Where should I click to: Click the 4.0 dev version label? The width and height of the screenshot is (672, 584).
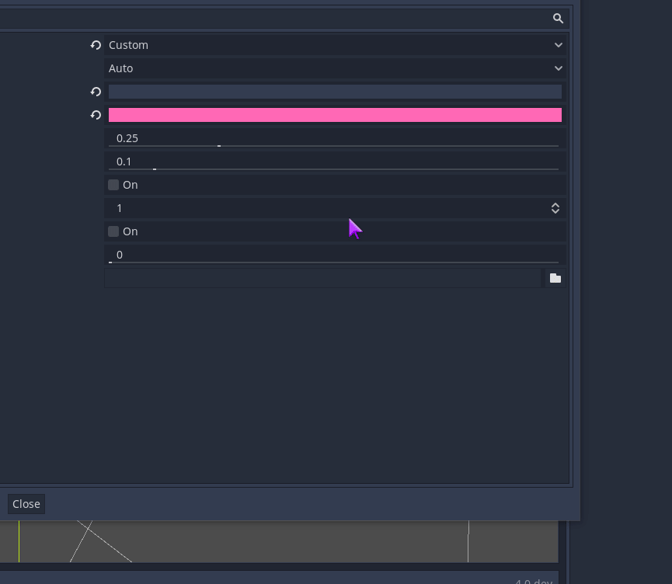pos(534,581)
